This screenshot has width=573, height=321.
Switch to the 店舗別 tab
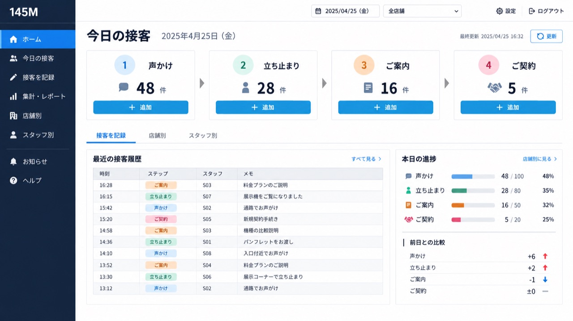click(x=157, y=135)
